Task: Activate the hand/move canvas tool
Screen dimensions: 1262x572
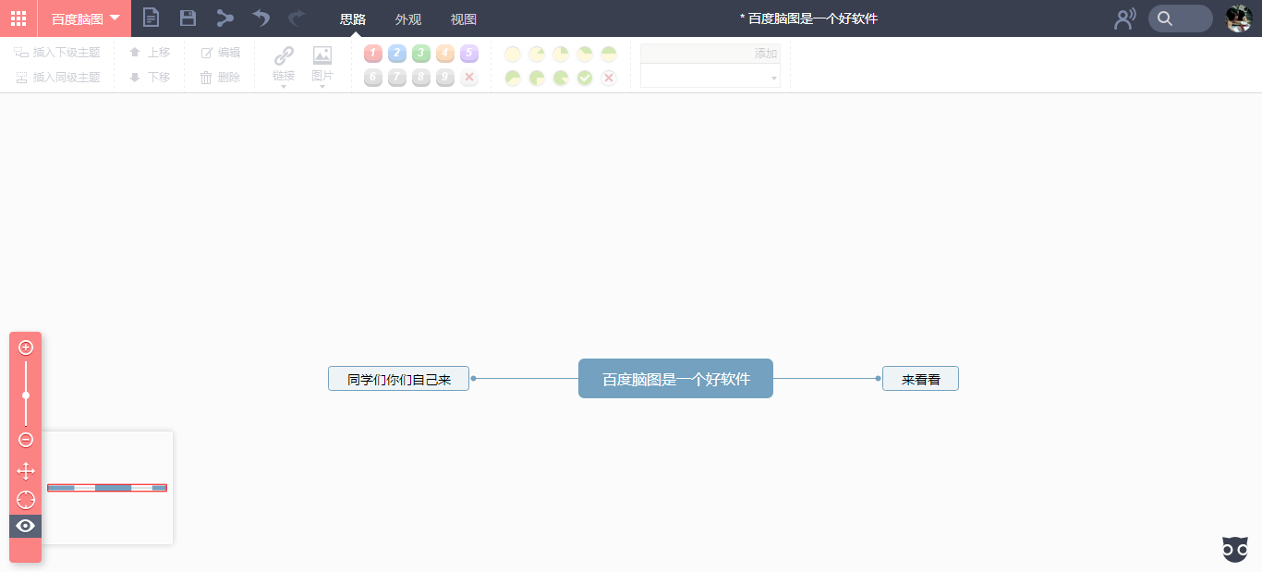Action: pyautogui.click(x=26, y=471)
